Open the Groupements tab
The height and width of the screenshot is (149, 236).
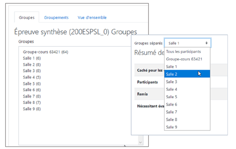click(56, 18)
